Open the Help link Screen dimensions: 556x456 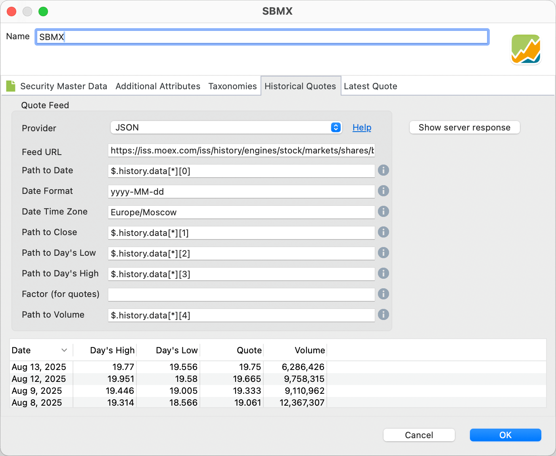(x=362, y=128)
